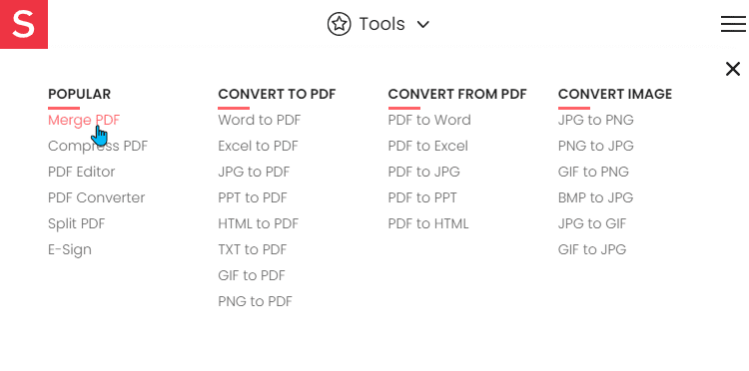
Task: Select the Split PDF option
Action: pos(77,223)
